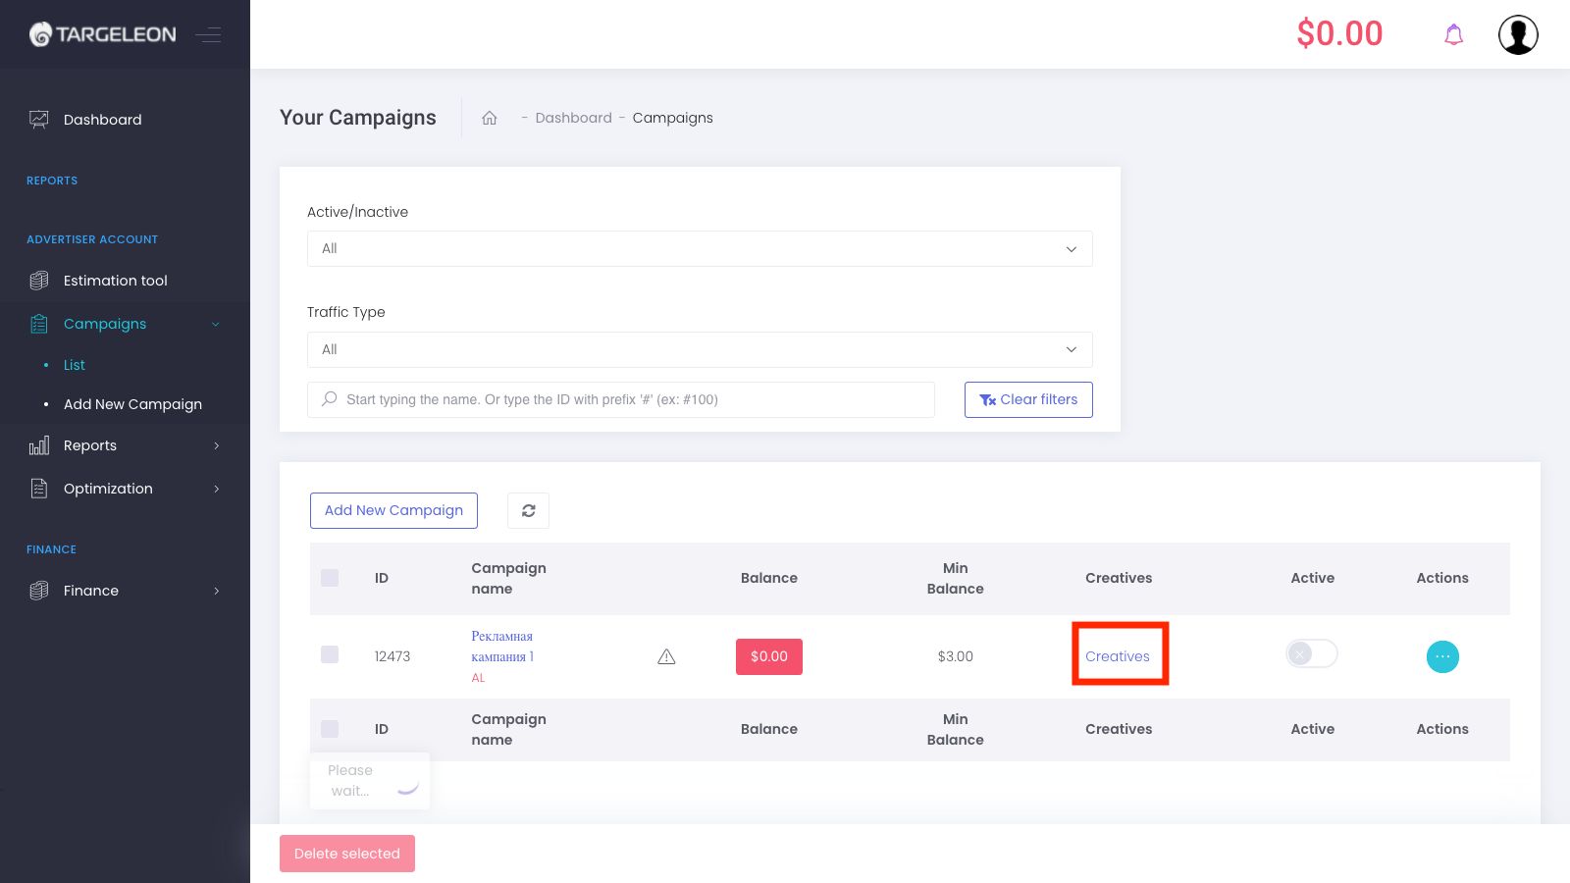
Task: Enable the Active switch for campaign 12473
Action: [x=1312, y=653]
